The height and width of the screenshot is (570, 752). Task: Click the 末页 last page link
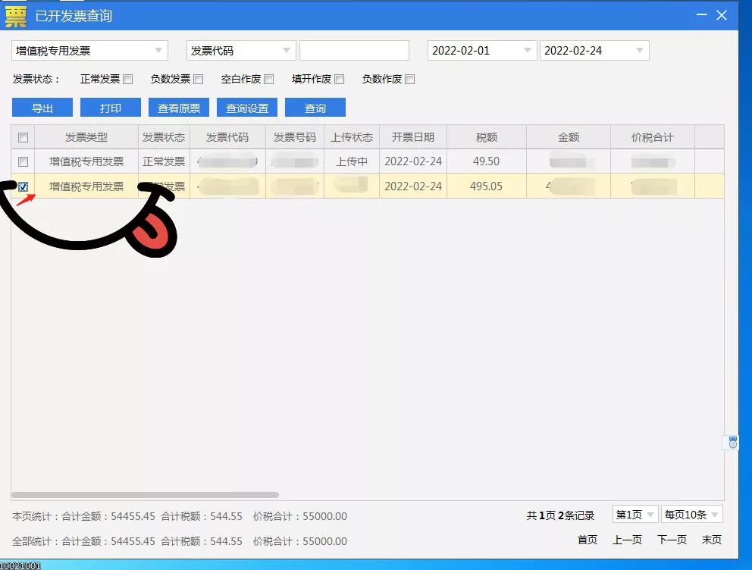point(711,540)
